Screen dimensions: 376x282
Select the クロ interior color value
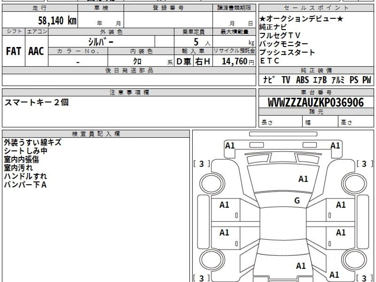tap(137, 61)
